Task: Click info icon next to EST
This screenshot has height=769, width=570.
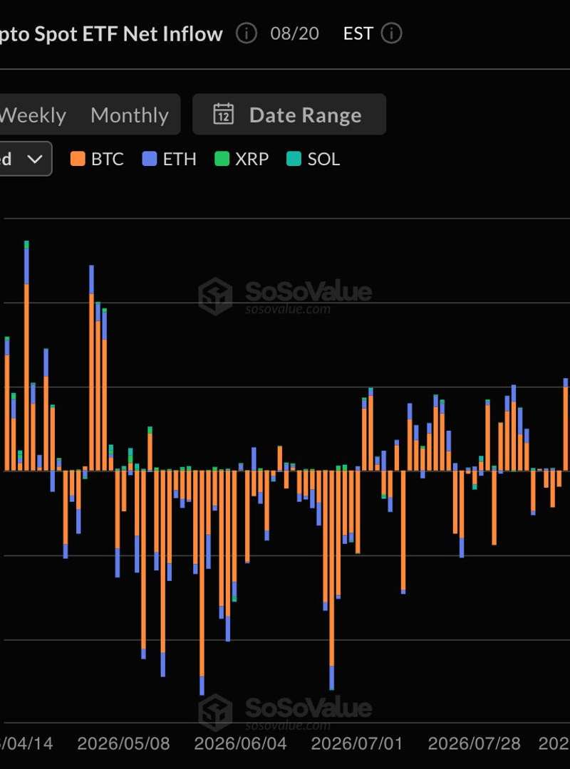Action: coord(391,33)
